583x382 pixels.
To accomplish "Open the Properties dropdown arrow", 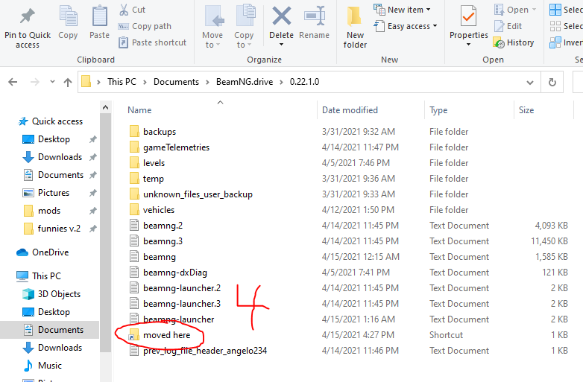I will click(x=468, y=45).
